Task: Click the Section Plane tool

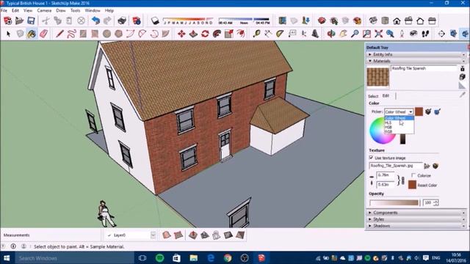Action: coord(441,34)
